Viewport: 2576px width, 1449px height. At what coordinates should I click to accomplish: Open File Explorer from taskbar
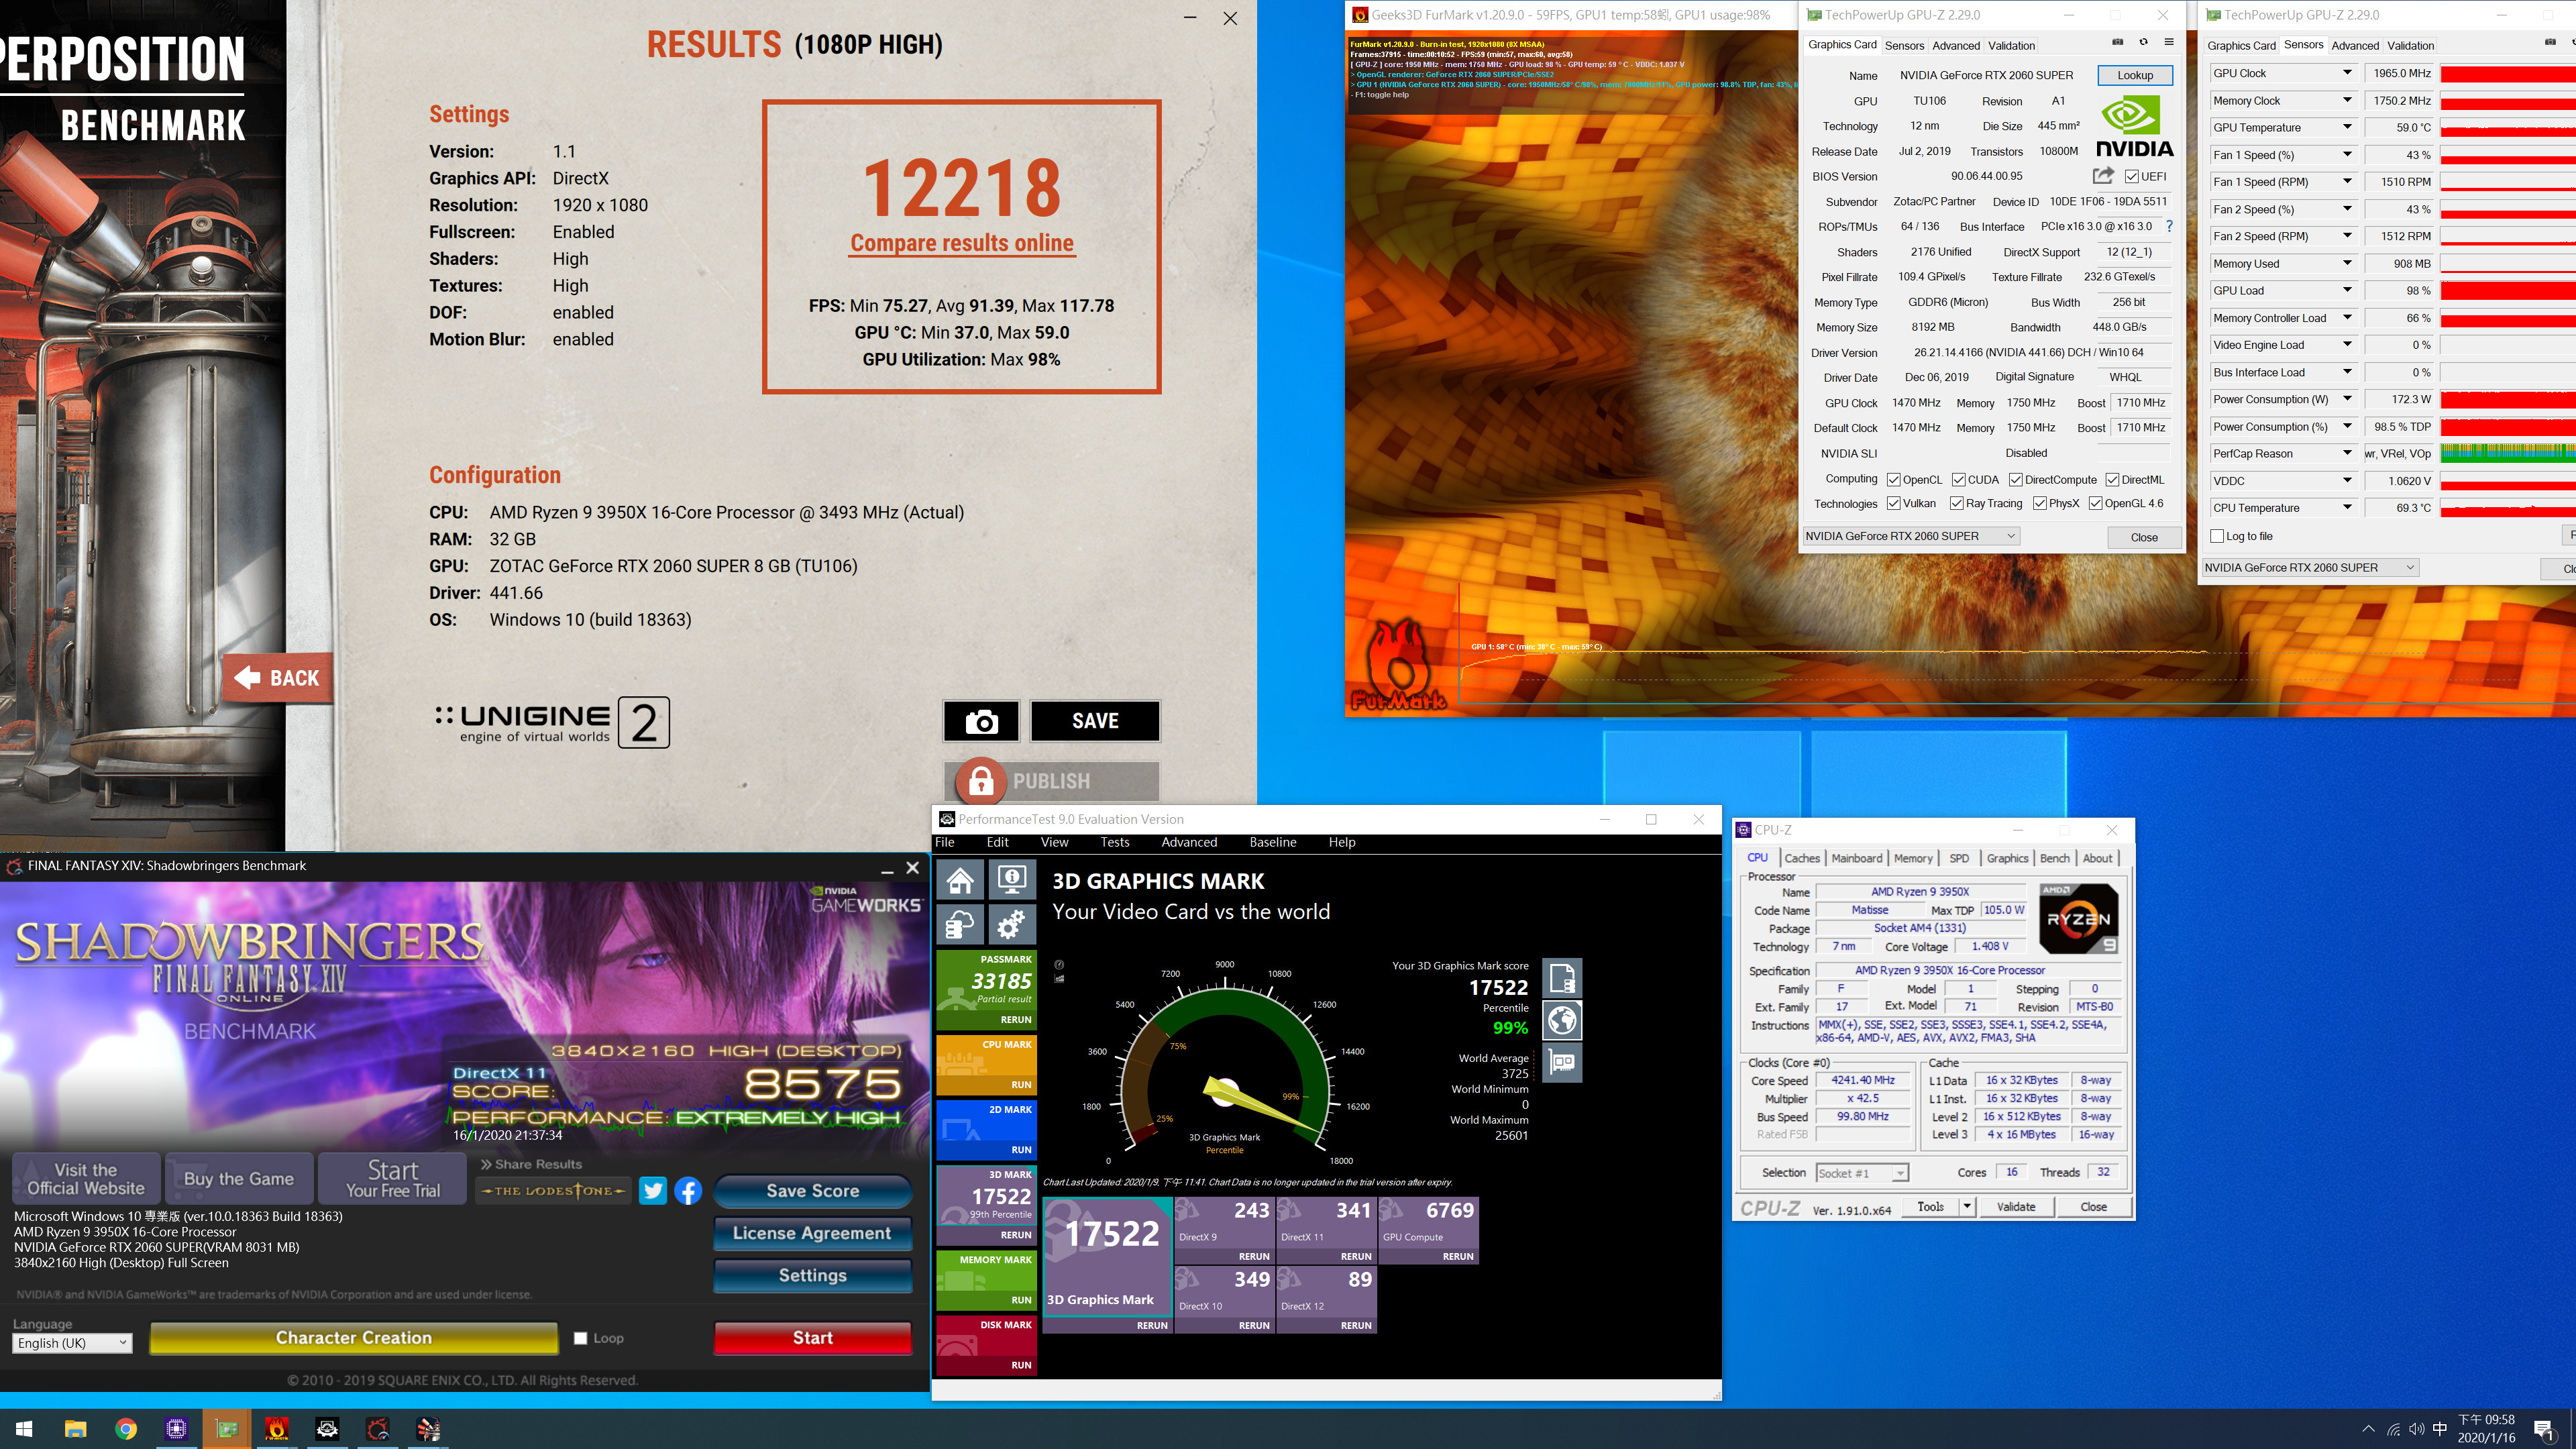click(75, 1429)
